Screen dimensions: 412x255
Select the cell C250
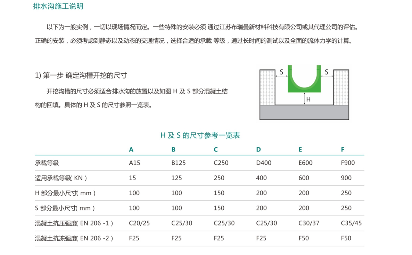click(x=221, y=163)
